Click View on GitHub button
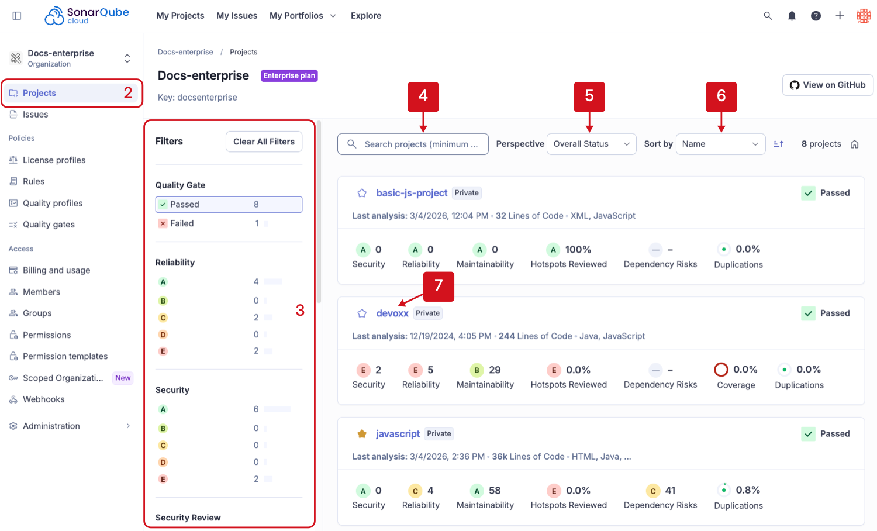This screenshot has height=531, width=877. click(827, 85)
